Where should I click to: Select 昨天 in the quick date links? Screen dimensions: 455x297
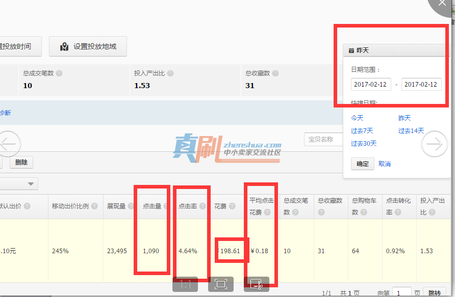pos(405,118)
